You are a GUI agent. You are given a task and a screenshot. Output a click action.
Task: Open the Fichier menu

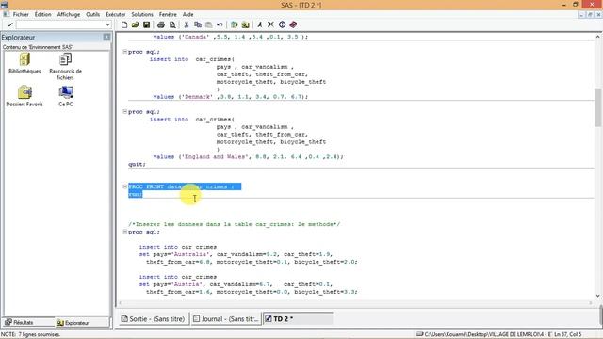click(21, 14)
